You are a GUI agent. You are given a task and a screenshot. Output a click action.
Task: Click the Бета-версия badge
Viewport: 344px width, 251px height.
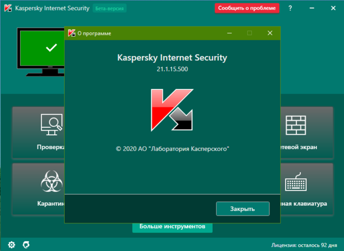pyautogui.click(x=110, y=9)
